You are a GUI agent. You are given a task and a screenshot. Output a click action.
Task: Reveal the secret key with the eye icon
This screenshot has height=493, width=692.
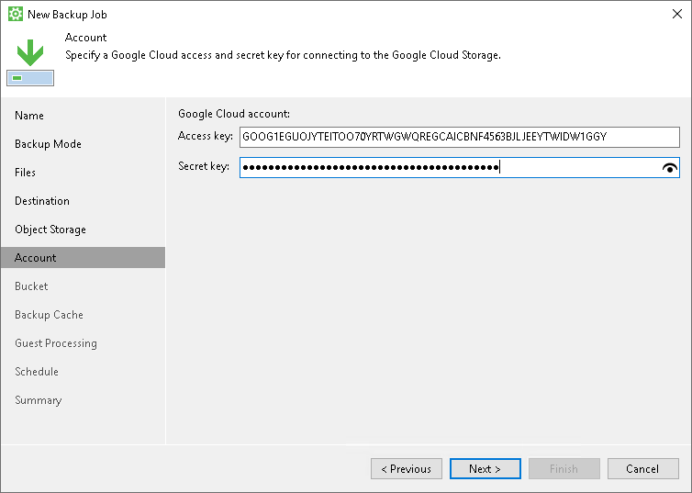point(669,168)
